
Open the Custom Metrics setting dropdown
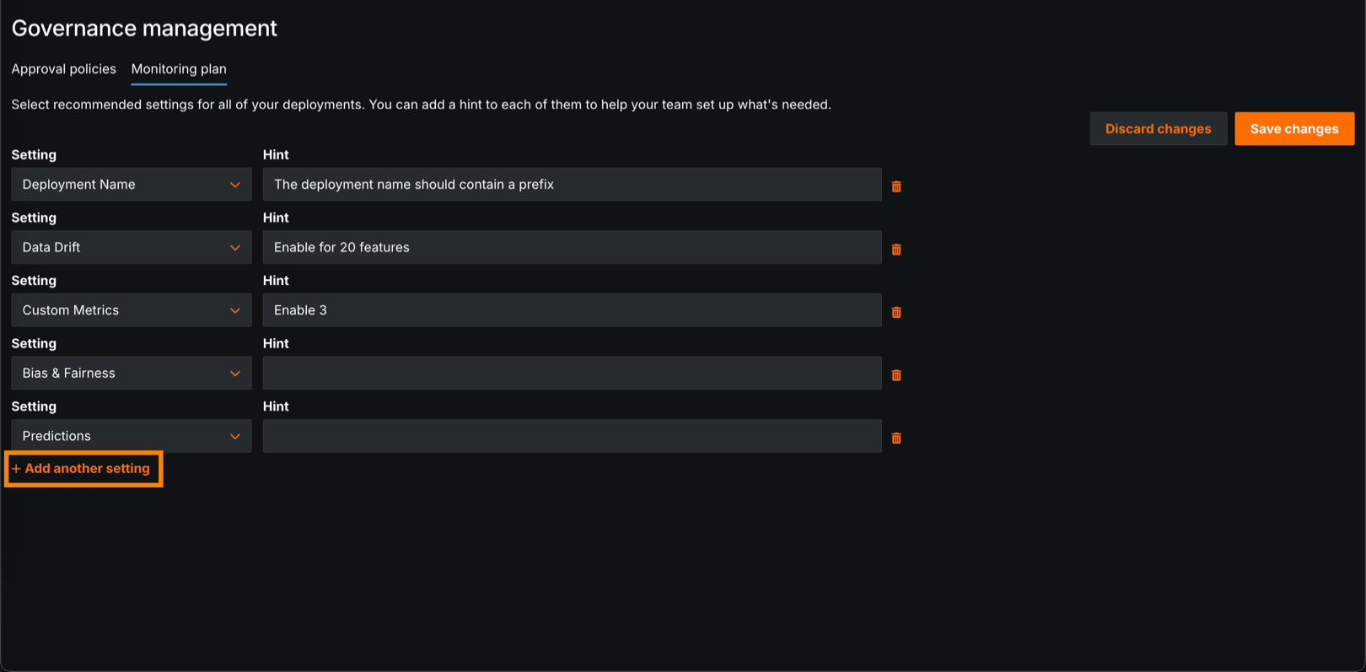[132, 310]
